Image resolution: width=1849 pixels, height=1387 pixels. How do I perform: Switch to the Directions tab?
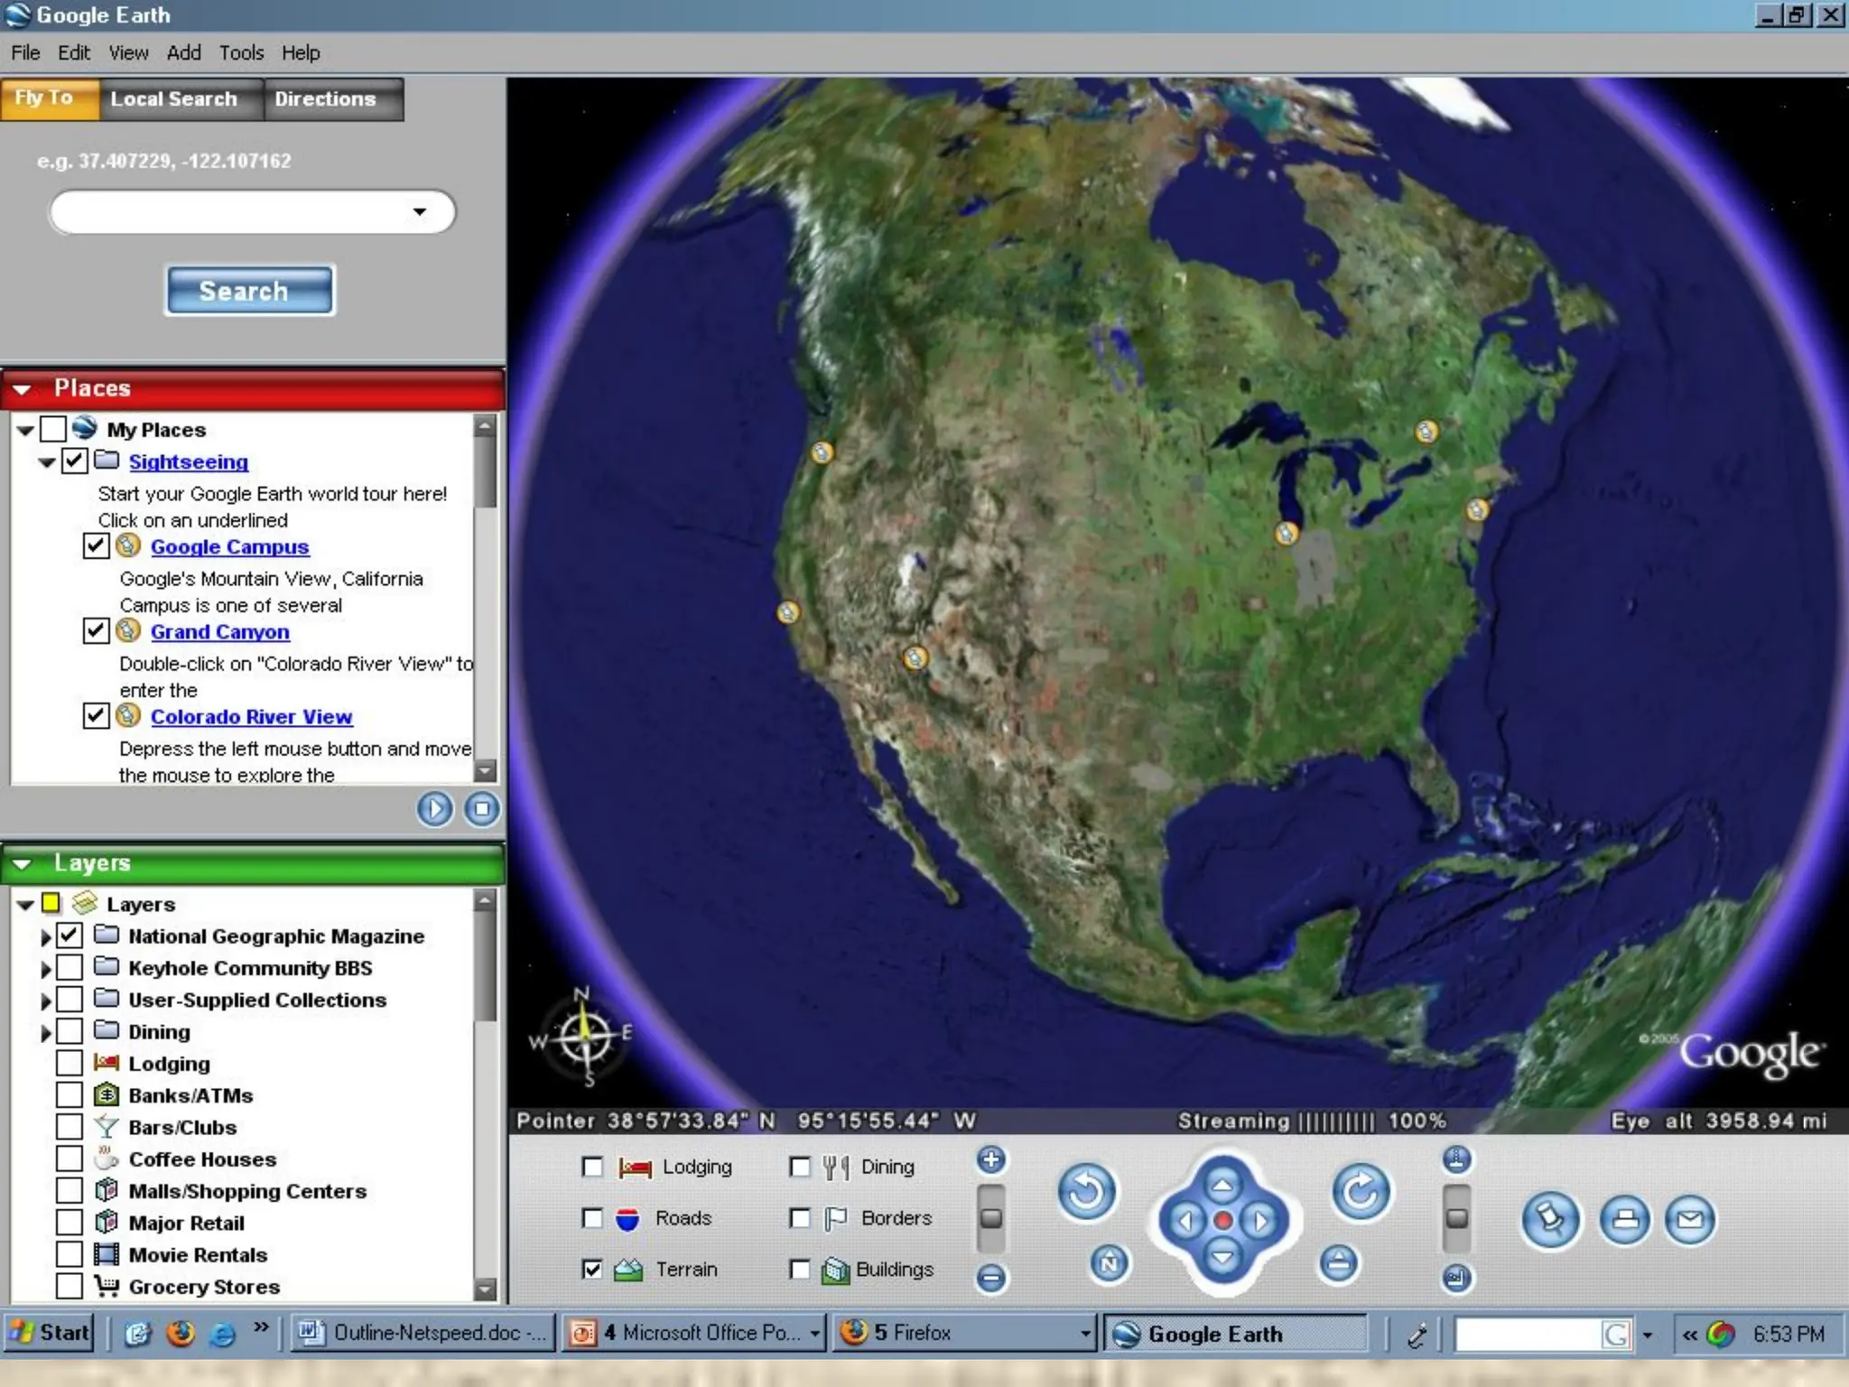325,99
